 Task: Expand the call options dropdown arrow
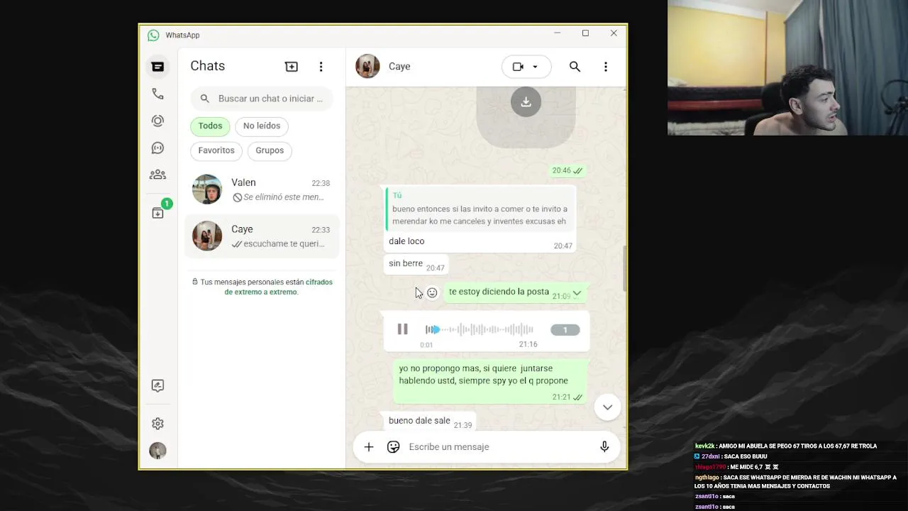coord(536,67)
